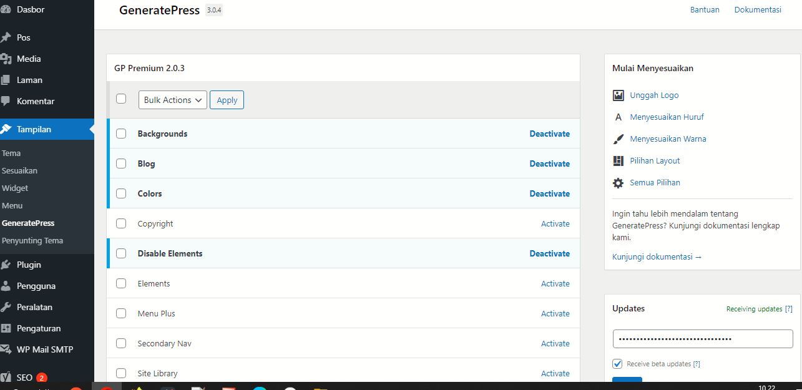
Task: Click the Plugin plug icon
Action: point(6,265)
